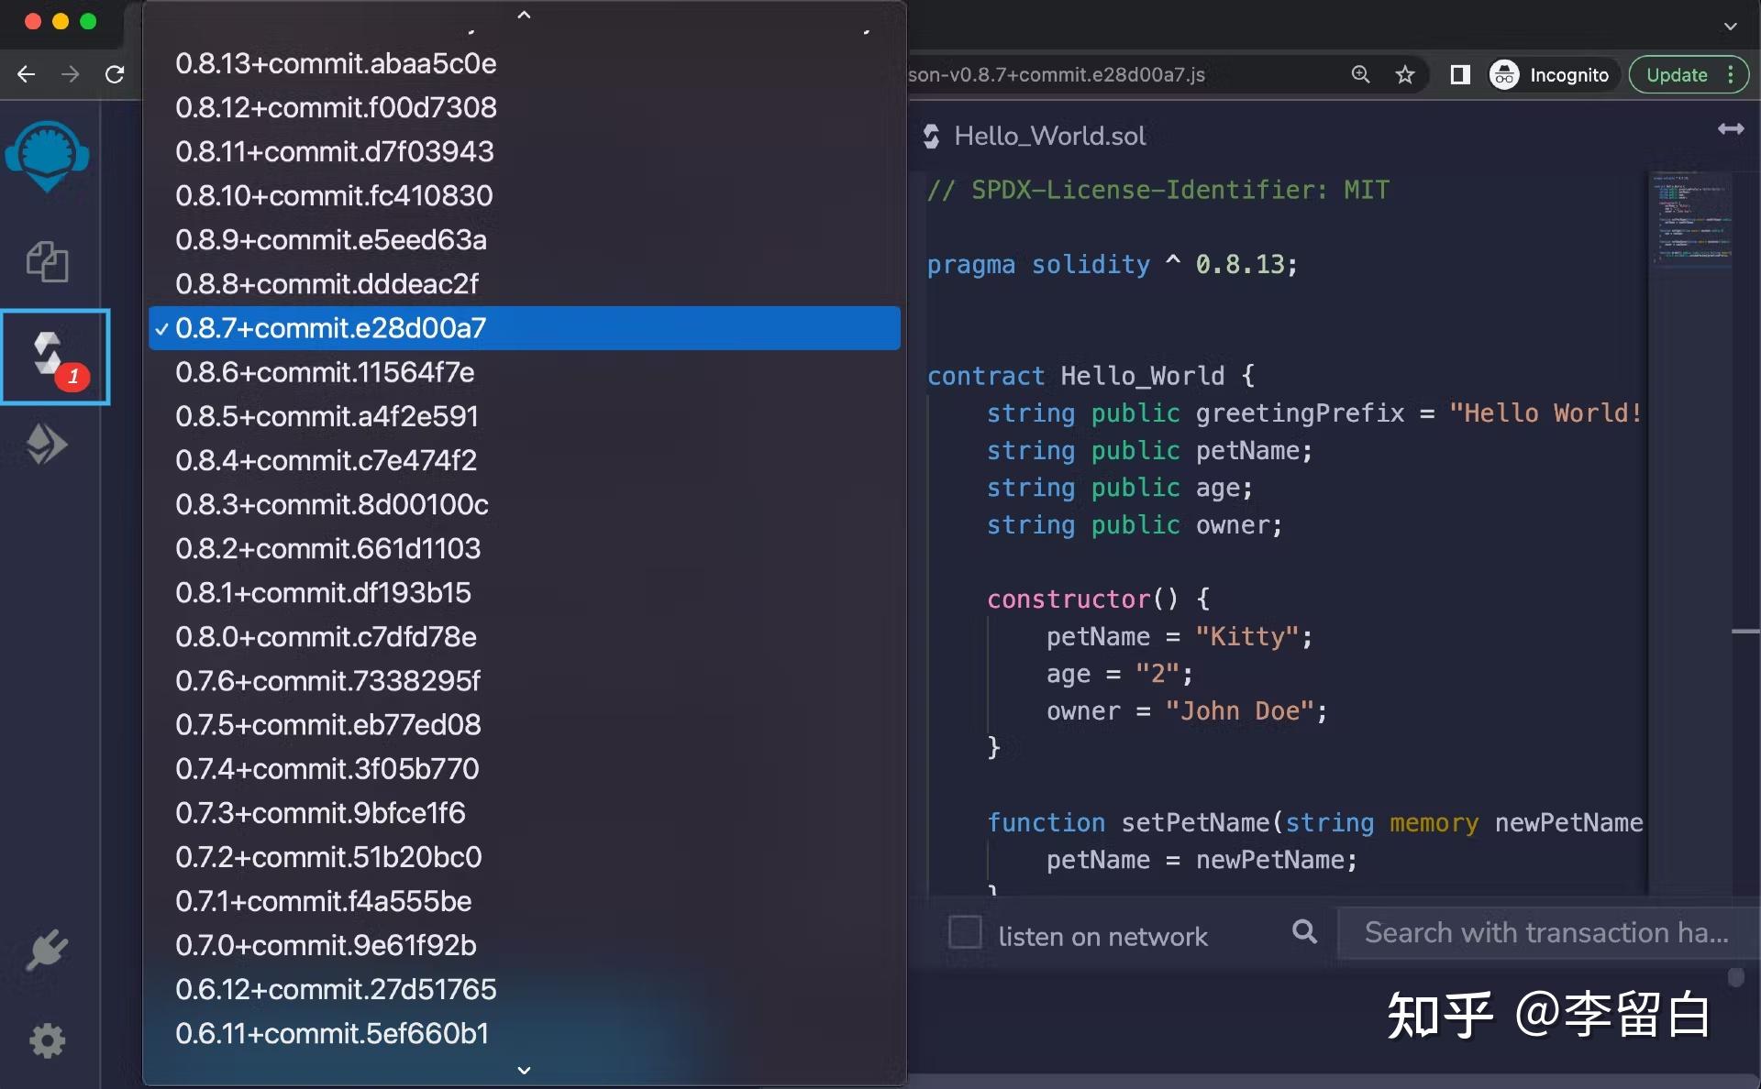Click the zoom magnifier in address bar
The image size is (1761, 1089).
[1360, 75]
